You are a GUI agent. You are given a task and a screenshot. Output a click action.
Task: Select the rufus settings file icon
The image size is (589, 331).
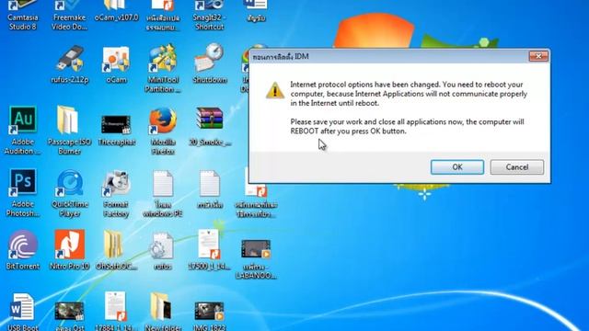tap(163, 251)
